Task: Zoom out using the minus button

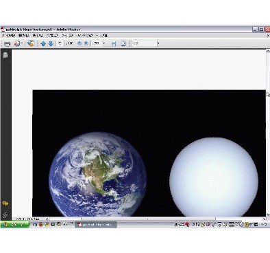Action: [79, 43]
